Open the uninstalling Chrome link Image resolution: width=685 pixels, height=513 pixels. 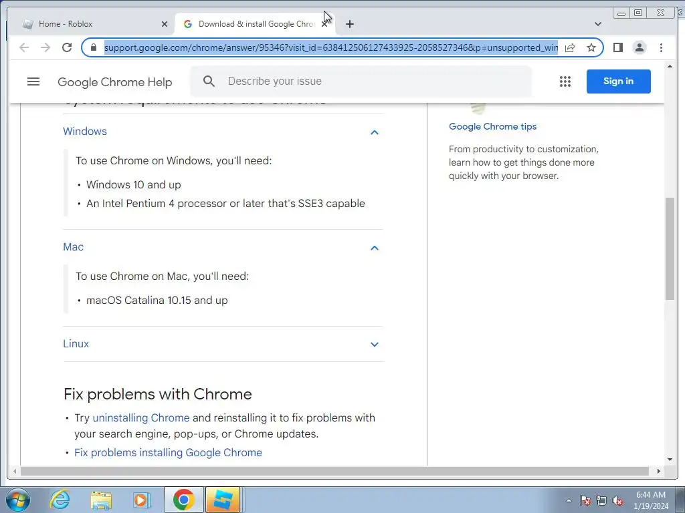(141, 418)
